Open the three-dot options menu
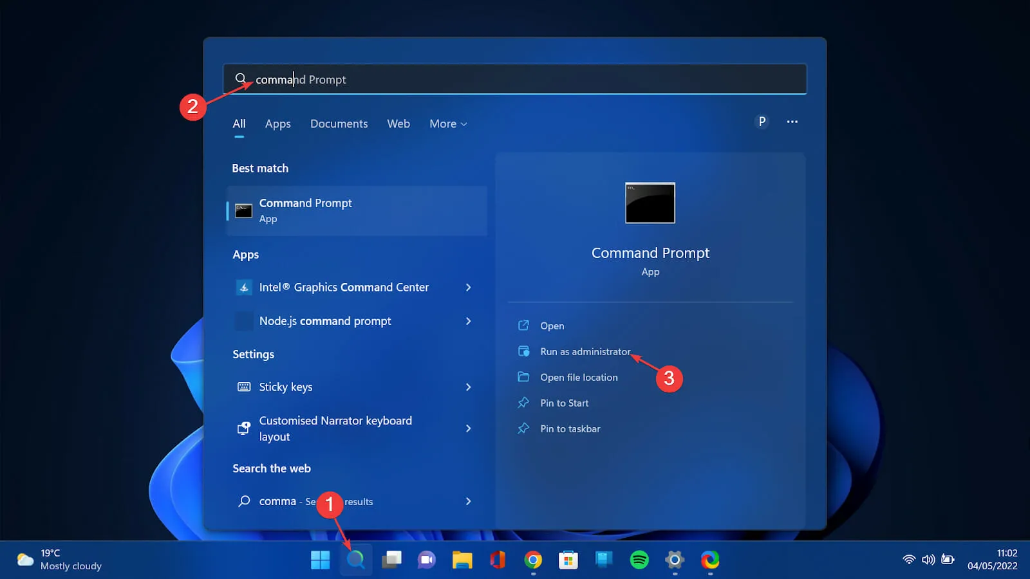Image resolution: width=1030 pixels, height=579 pixels. pos(792,122)
